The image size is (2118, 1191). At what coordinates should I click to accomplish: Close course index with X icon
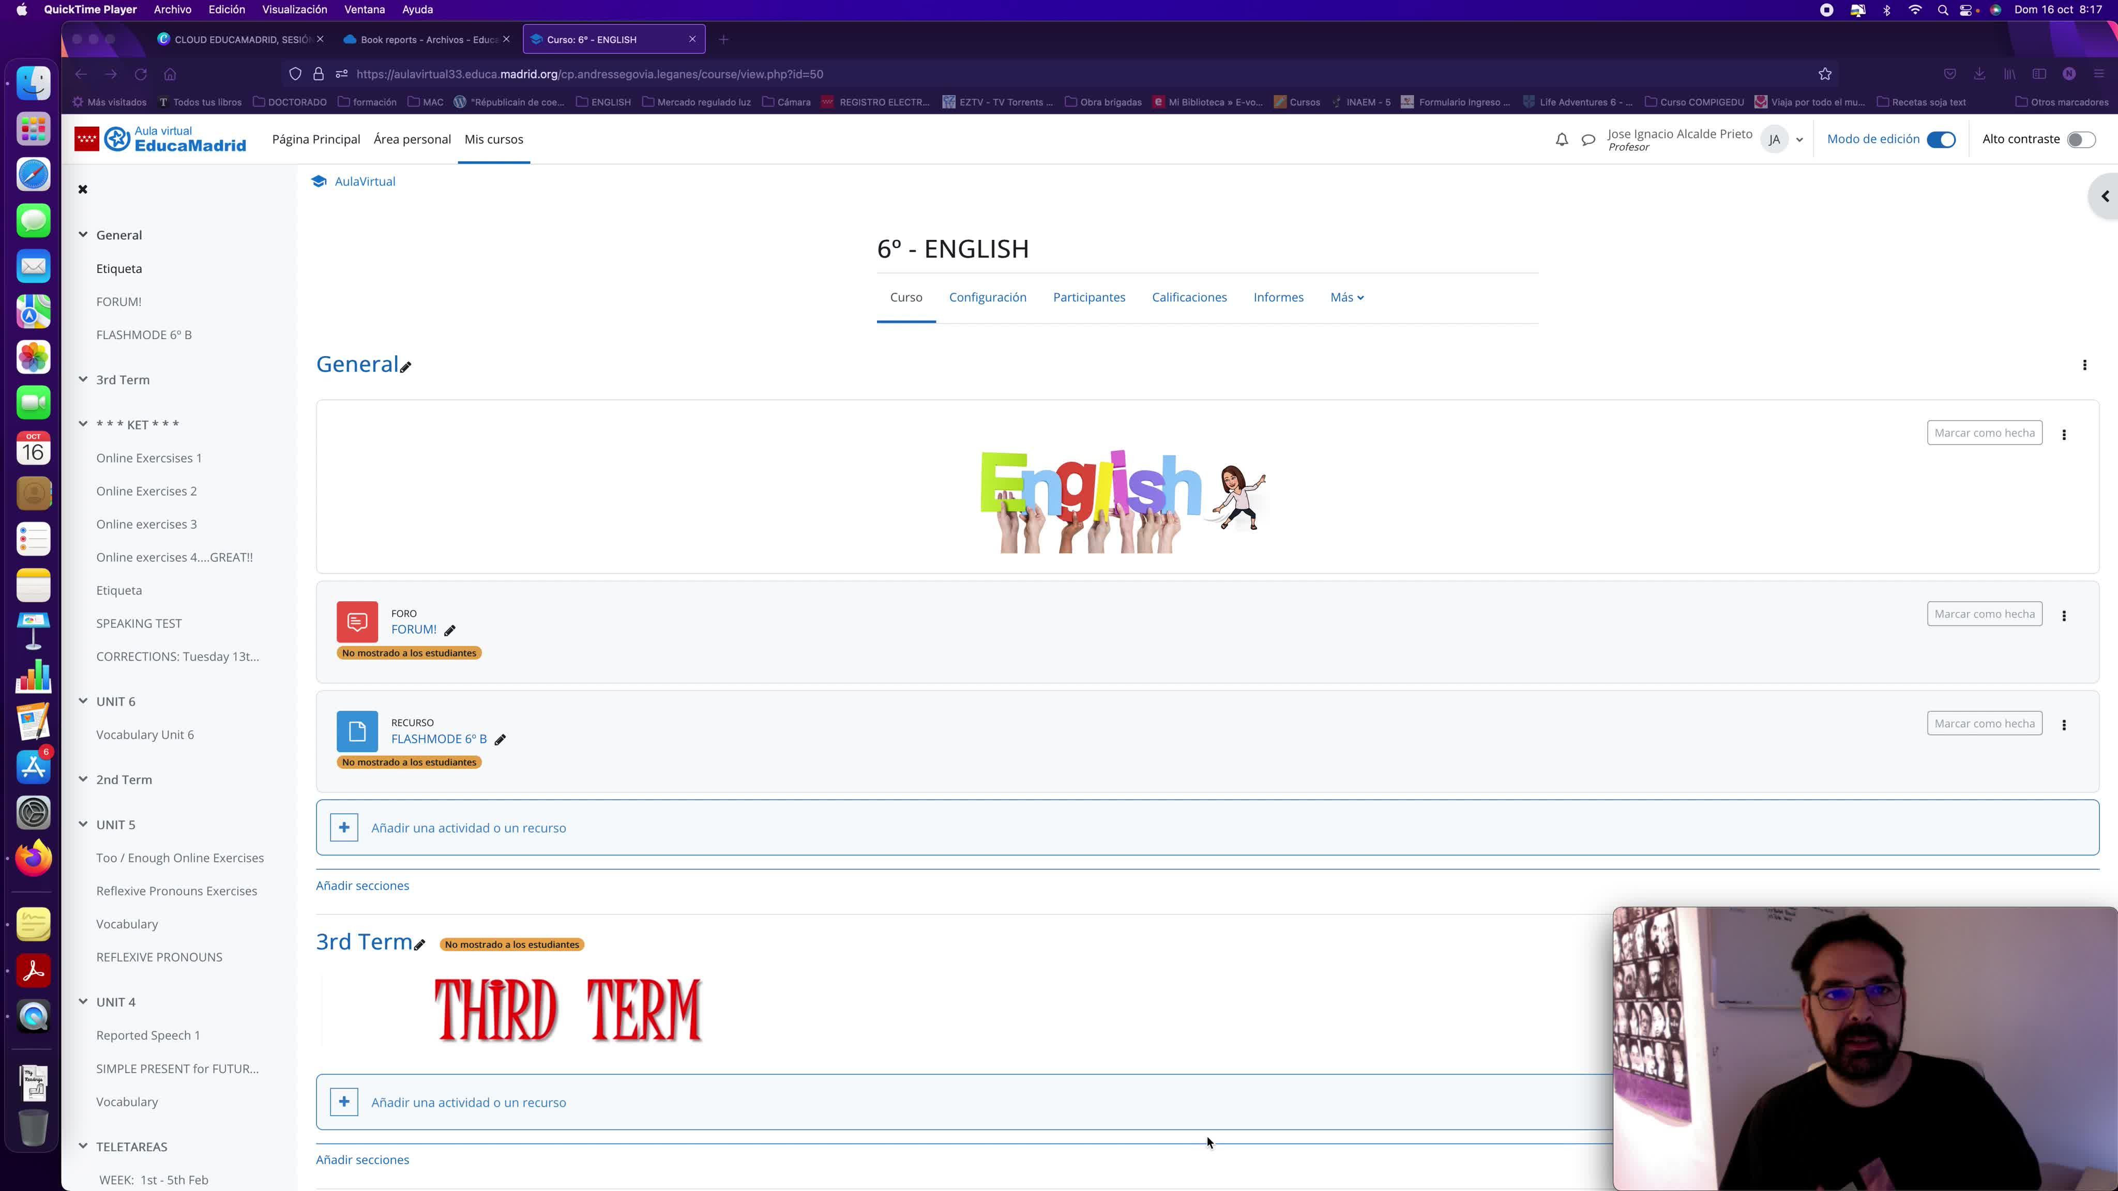point(82,189)
